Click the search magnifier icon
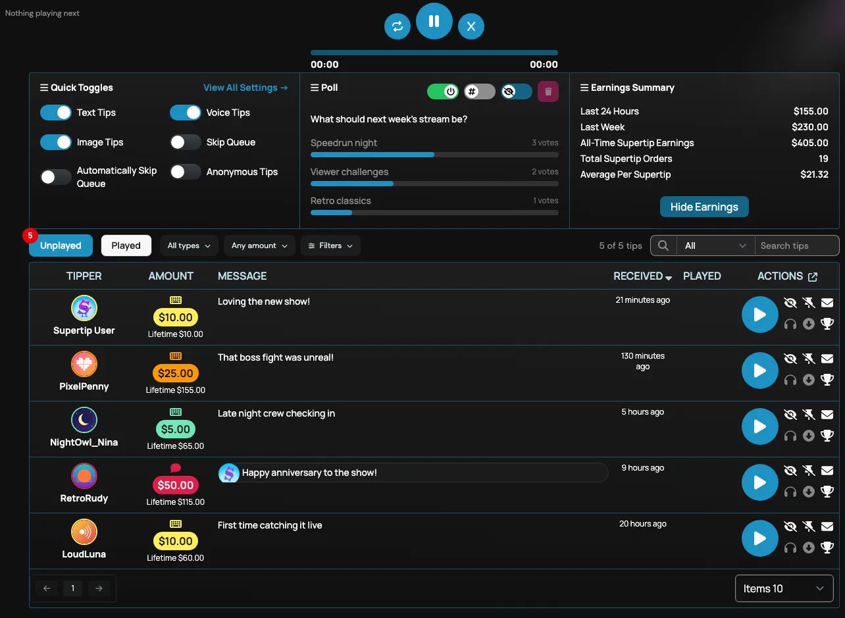Screen dimensions: 845x618 pyautogui.click(x=663, y=245)
